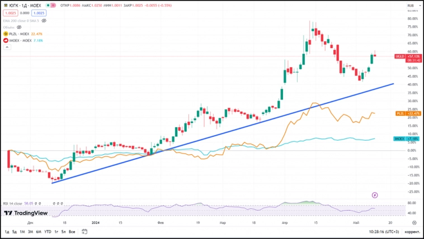Click the blue buy price 1.0025 button

coord(39,12)
